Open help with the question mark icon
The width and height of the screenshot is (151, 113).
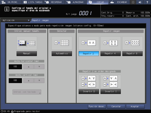147,2
